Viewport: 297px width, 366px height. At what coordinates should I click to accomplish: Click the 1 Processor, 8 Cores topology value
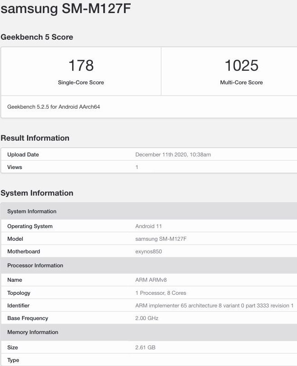coord(161,293)
